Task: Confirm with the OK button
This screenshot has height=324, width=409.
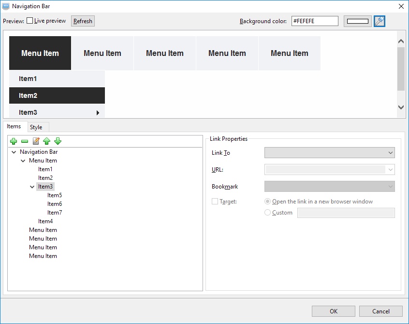Action: coord(334,311)
